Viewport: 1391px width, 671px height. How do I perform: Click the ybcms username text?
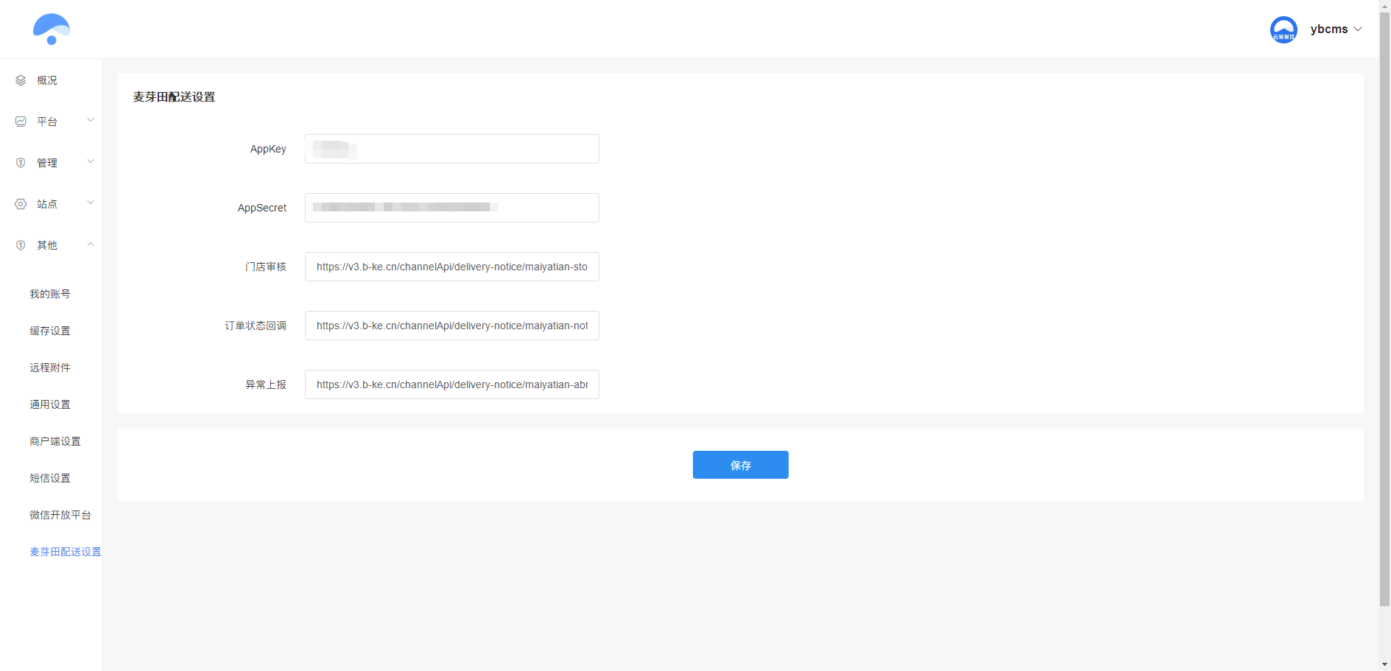tap(1329, 29)
